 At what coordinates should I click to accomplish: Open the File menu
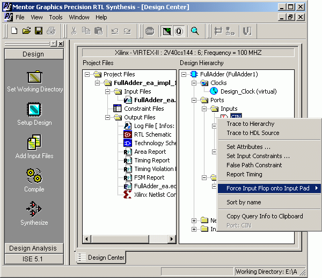pyautogui.click(x=20, y=17)
